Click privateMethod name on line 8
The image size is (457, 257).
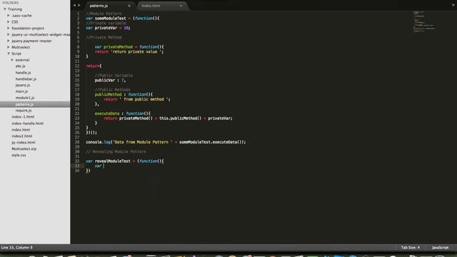[118, 47]
